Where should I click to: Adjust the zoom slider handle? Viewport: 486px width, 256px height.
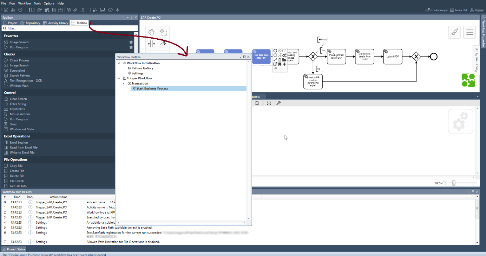coord(454,183)
